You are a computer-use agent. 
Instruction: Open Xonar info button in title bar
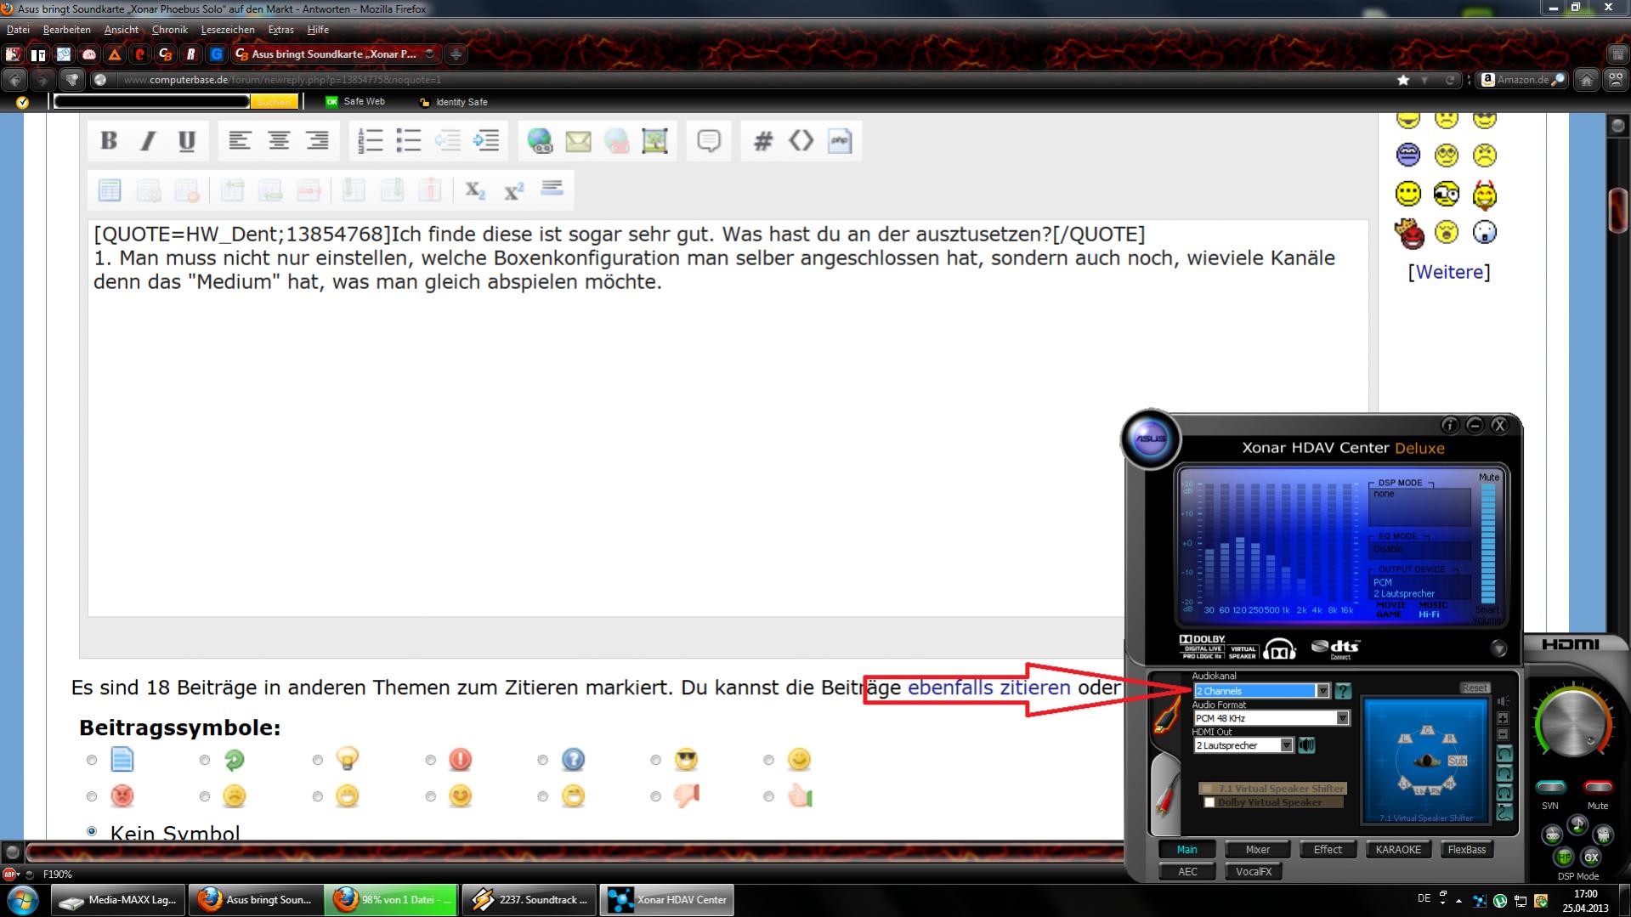(x=1450, y=425)
